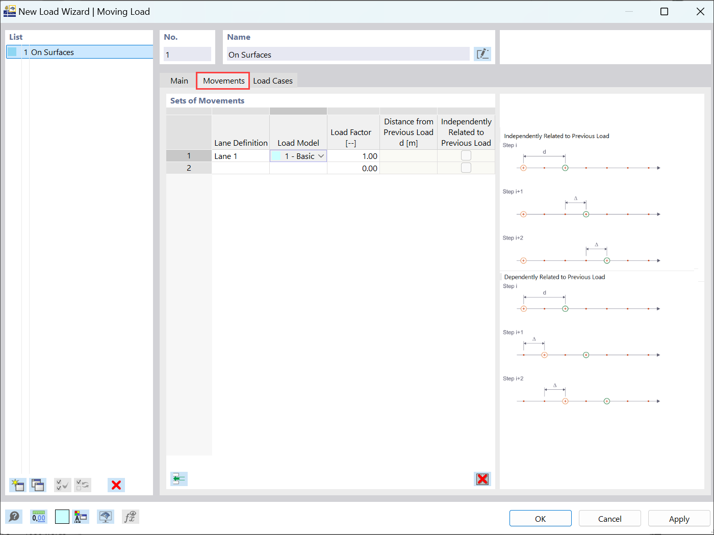The height and width of the screenshot is (535, 714).
Task: Click the delete row icon below movements table
Action: point(482,479)
